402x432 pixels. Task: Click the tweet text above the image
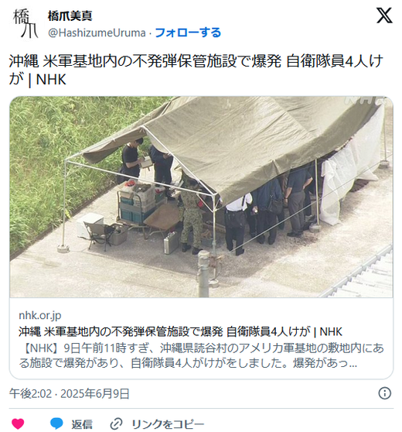pyautogui.click(x=196, y=70)
